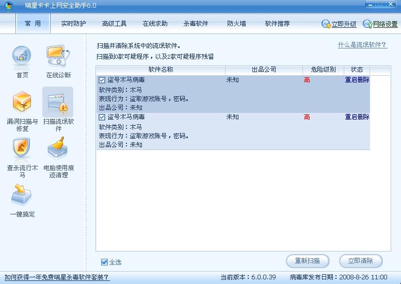Screen dimensions: 401x284
Task: Click 重启删除 status in the second row
Action: click(x=357, y=117)
